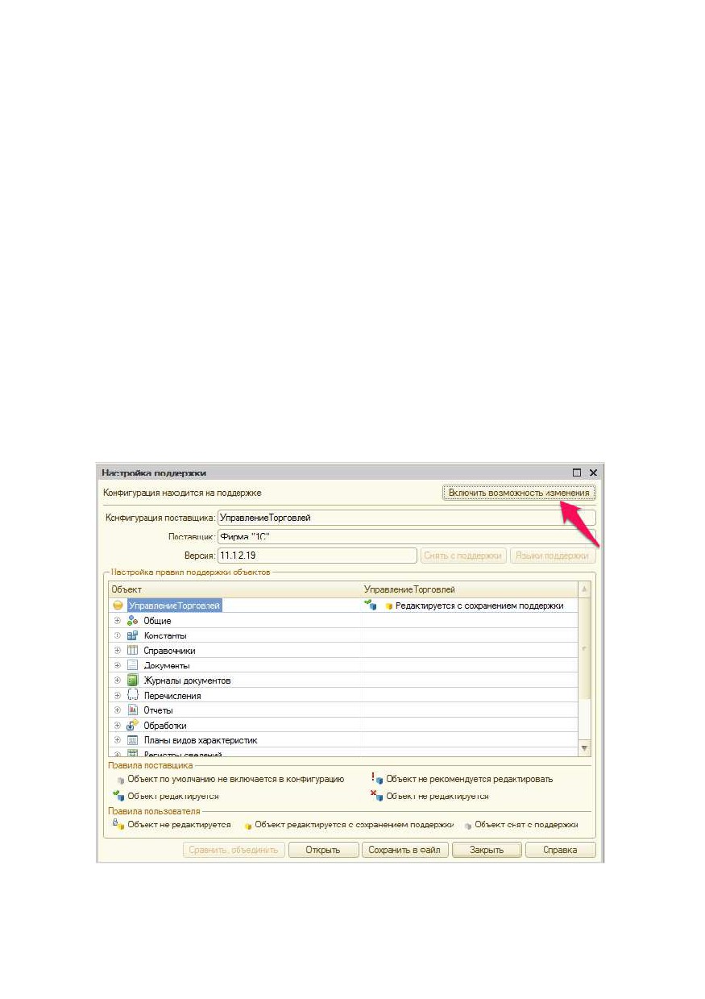Click the Языки поддержки button

[553, 556]
